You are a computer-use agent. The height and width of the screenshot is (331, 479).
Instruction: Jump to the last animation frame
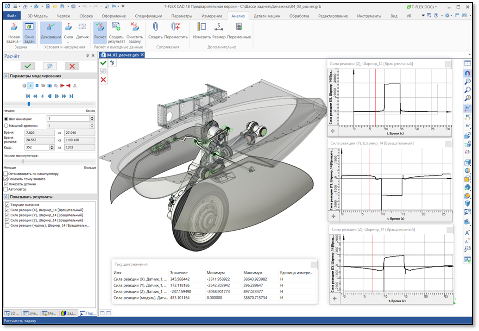click(x=71, y=96)
